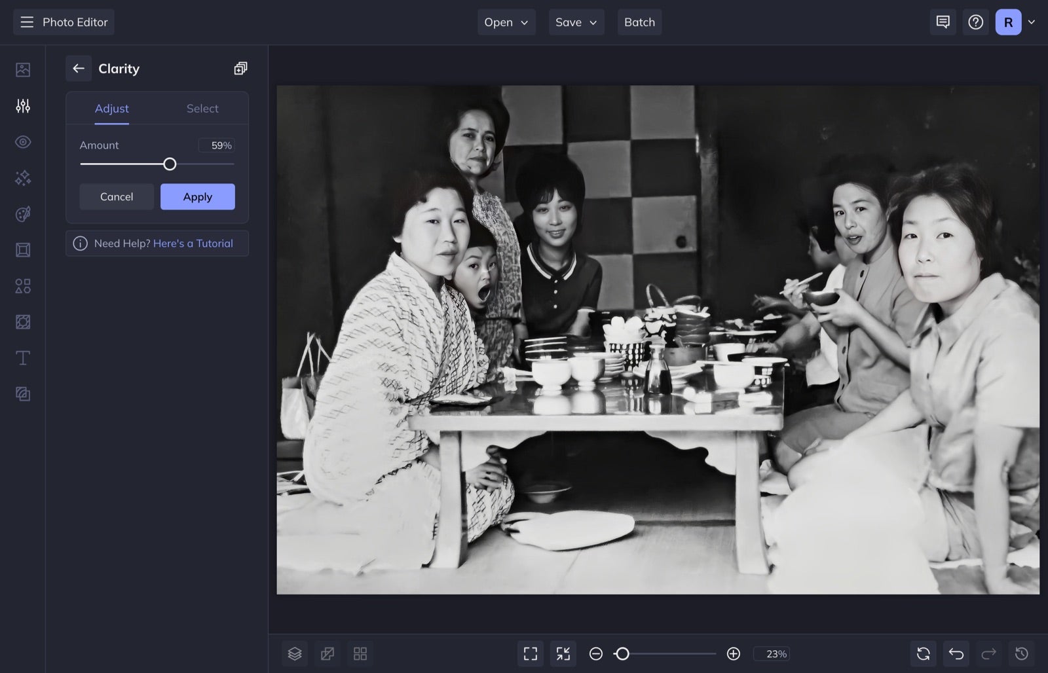Fit the image to screen

pos(563,653)
